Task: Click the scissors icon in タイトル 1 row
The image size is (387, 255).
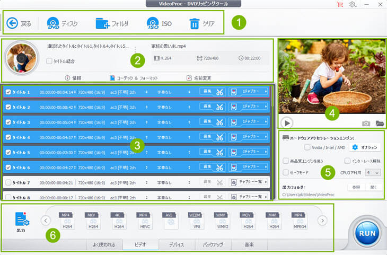Action: click(x=219, y=92)
